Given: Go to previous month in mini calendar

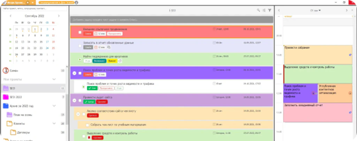Looking at the screenshot, I should tap(10, 16).
